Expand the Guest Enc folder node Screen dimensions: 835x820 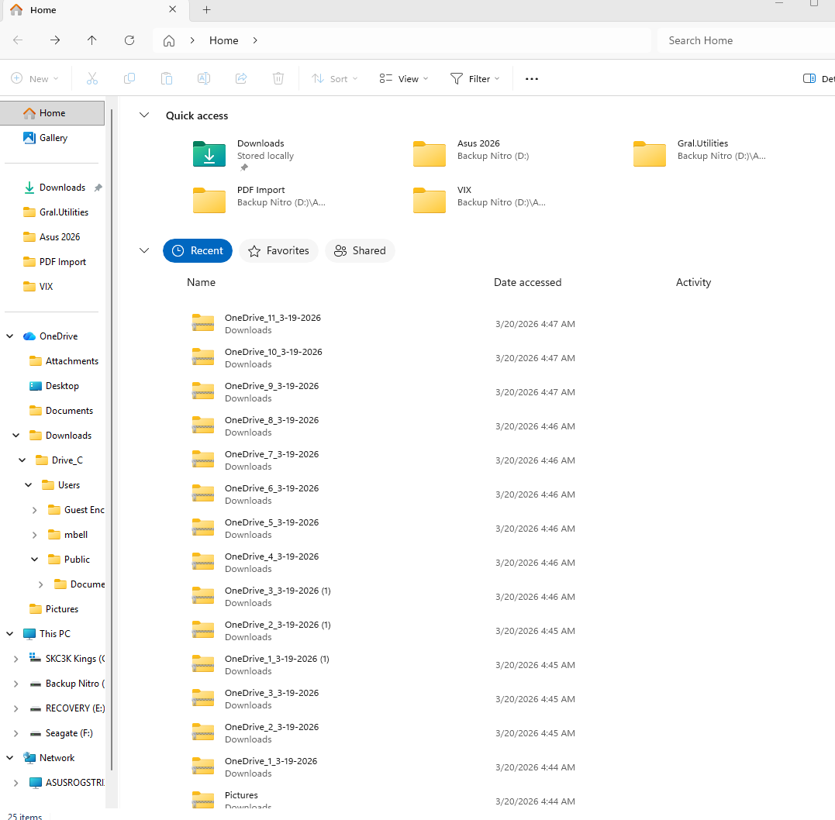point(34,510)
